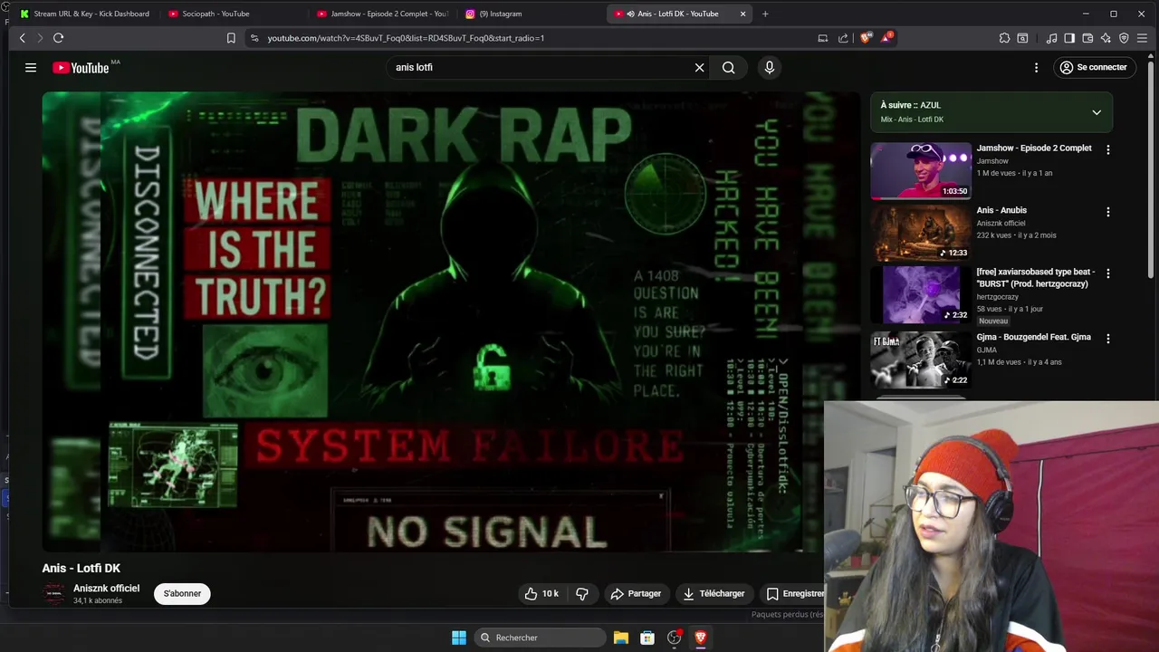Click the S'abonner subscribe button

(182, 593)
